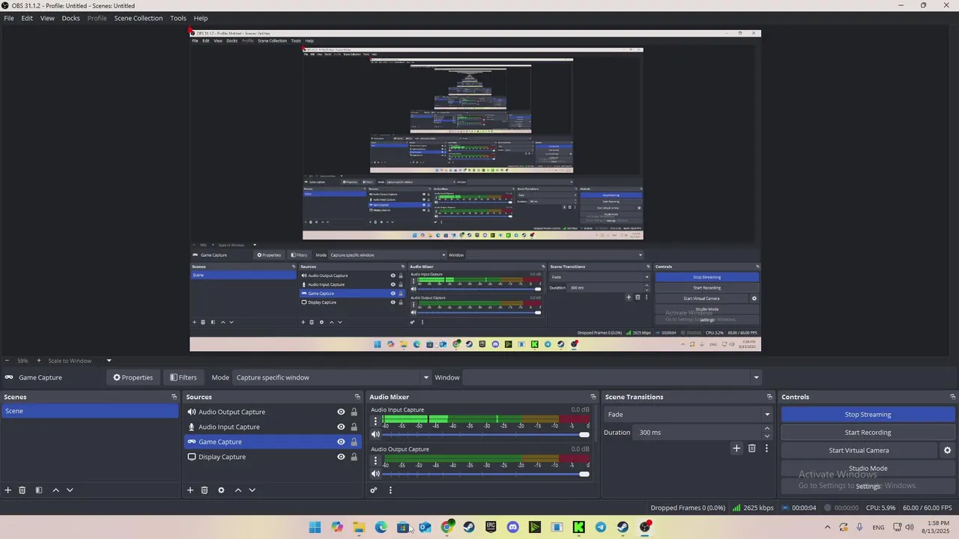Viewport: 959px width, 539px height.
Task: Open the Fade transition dropdown
Action: point(689,414)
